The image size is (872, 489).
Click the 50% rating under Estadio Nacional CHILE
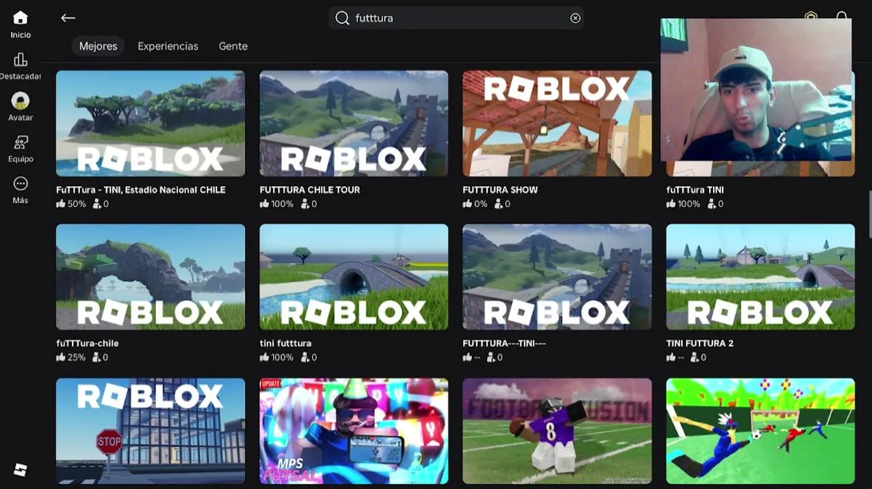pyautogui.click(x=71, y=204)
